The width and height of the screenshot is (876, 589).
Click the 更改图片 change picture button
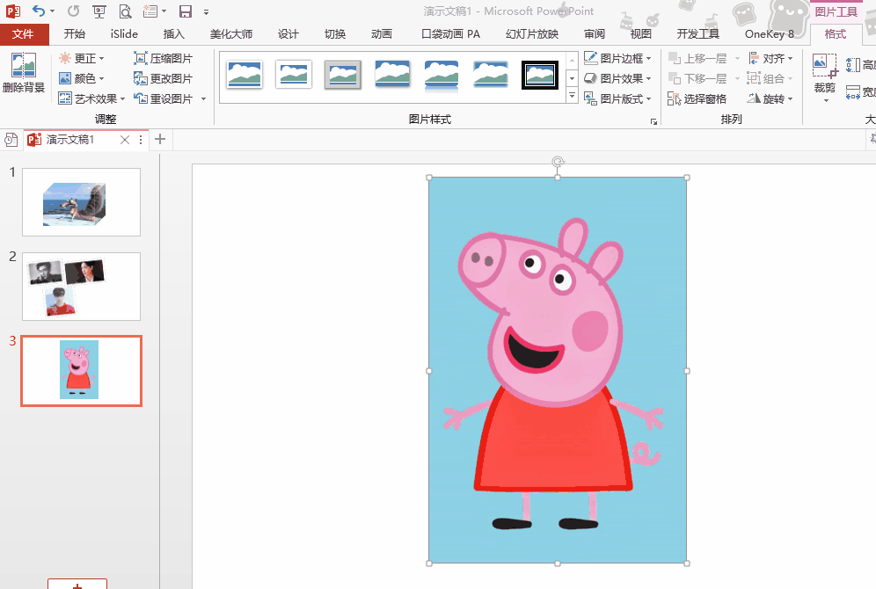click(x=163, y=79)
